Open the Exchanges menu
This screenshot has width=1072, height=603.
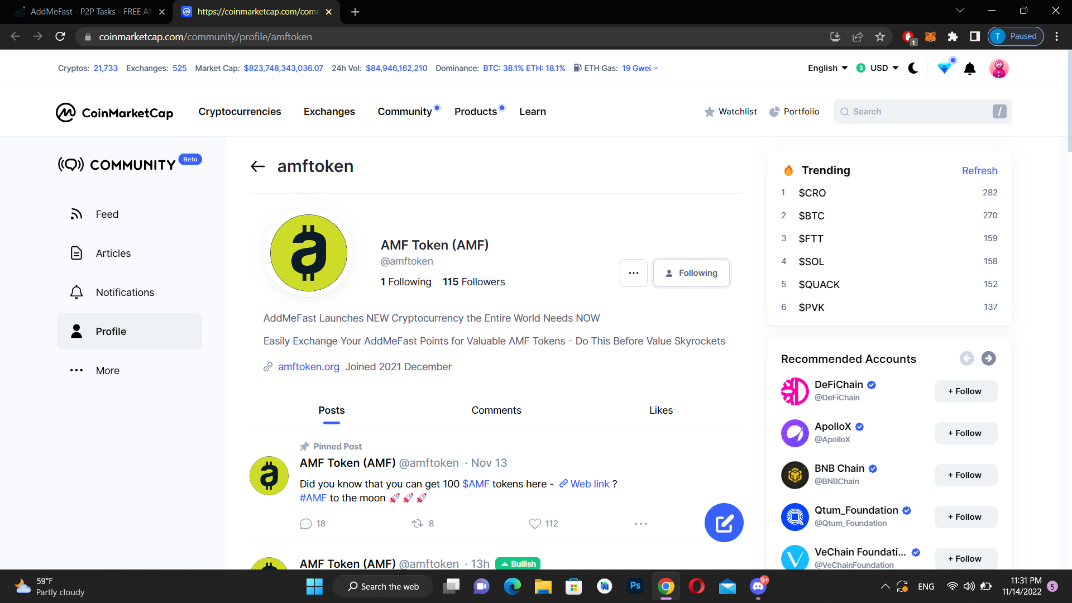click(329, 112)
